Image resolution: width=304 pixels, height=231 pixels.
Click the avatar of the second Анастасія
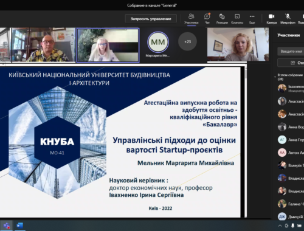(x=282, y=114)
